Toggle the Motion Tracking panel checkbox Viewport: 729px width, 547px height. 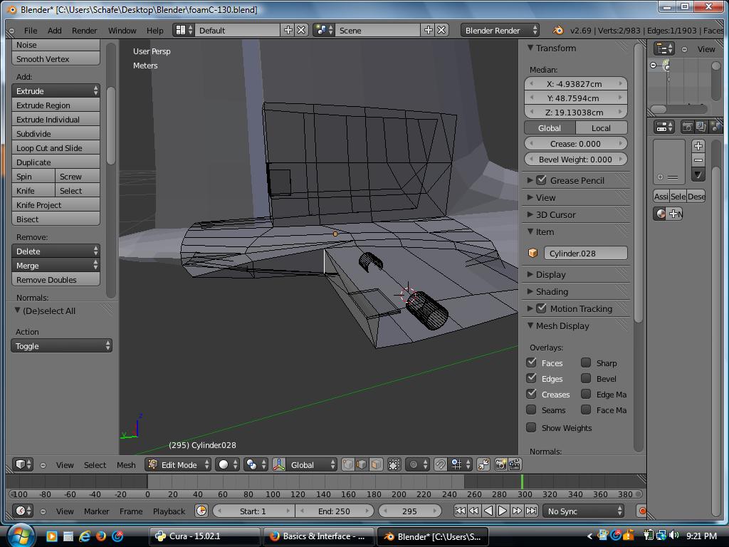pos(541,308)
